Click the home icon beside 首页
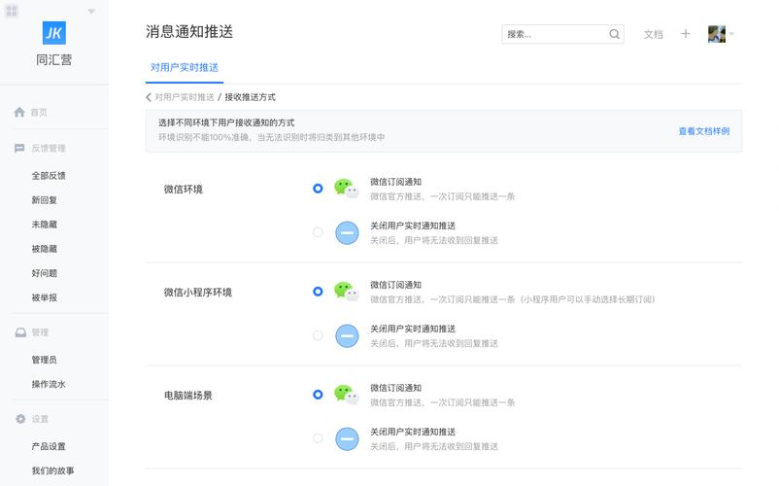 point(19,112)
